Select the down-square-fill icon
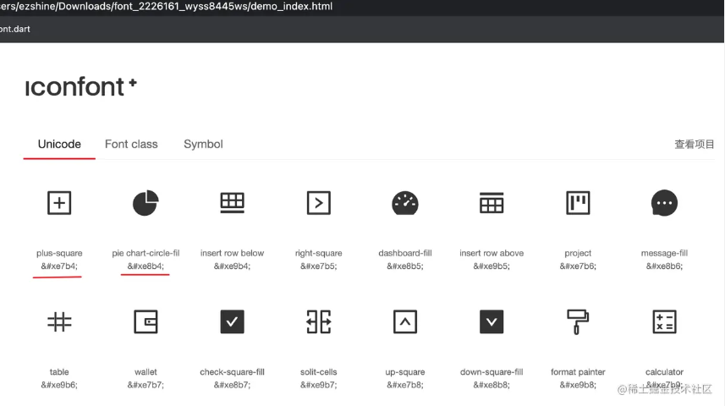This screenshot has width=725, height=406. [492, 321]
